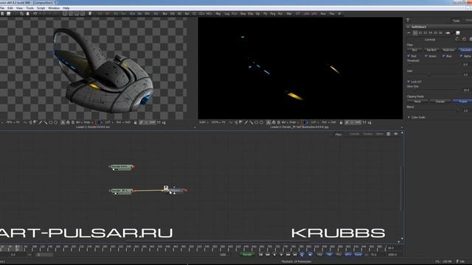Image resolution: width=472 pixels, height=265 pixels.
Task: Switch to the Console tab
Action: [354, 134]
